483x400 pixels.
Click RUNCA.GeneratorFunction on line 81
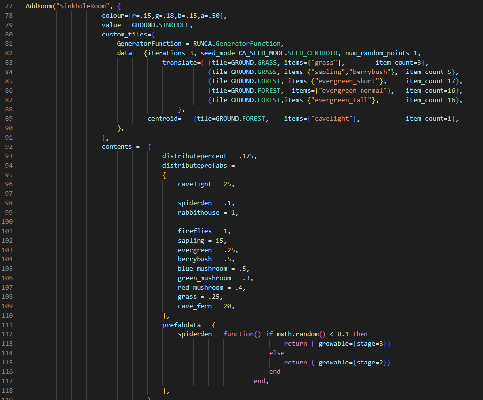(239, 44)
